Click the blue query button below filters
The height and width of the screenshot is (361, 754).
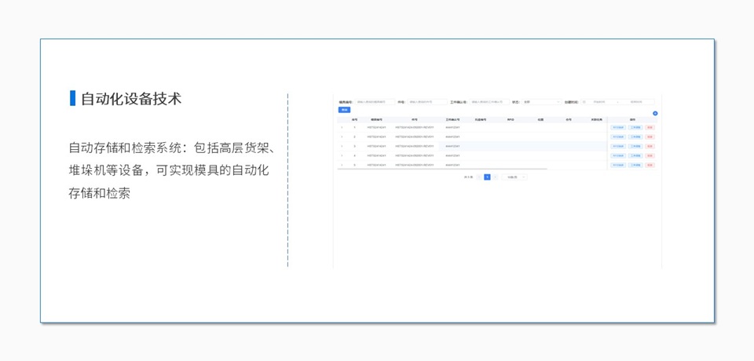pyautogui.click(x=344, y=110)
